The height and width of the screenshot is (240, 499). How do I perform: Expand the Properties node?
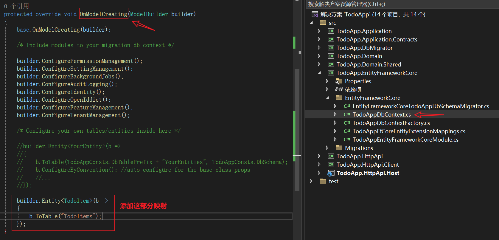tap(327, 81)
